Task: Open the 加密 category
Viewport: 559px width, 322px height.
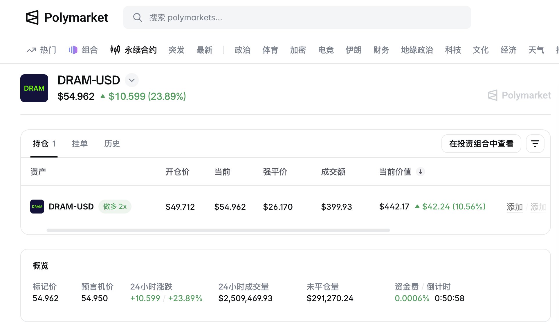Action: [x=298, y=50]
